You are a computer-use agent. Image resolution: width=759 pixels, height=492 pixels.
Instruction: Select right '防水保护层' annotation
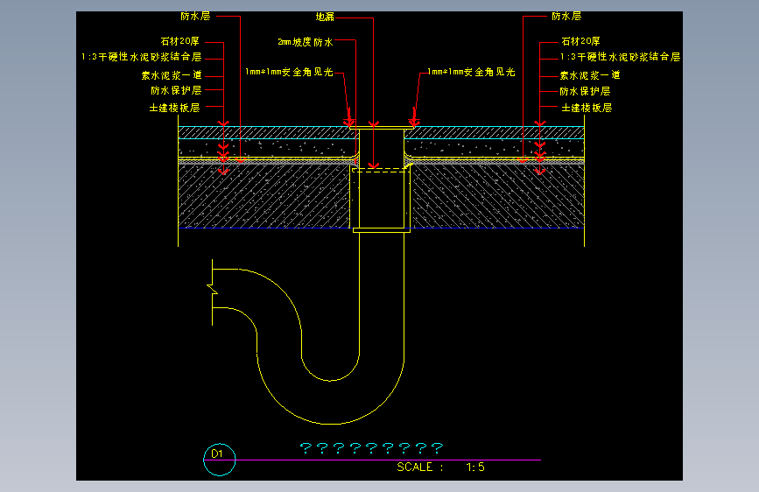point(585,92)
